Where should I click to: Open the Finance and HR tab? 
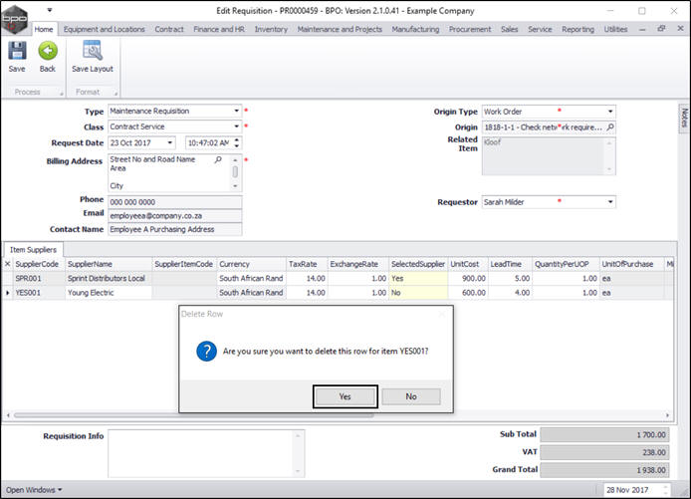[x=219, y=29]
